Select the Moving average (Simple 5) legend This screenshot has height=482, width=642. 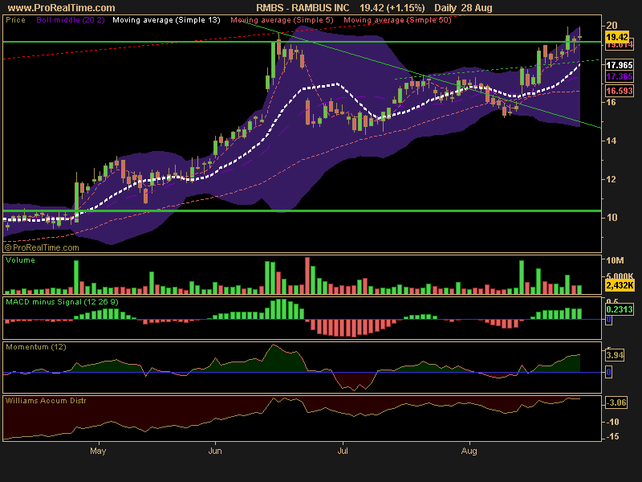[x=282, y=19]
